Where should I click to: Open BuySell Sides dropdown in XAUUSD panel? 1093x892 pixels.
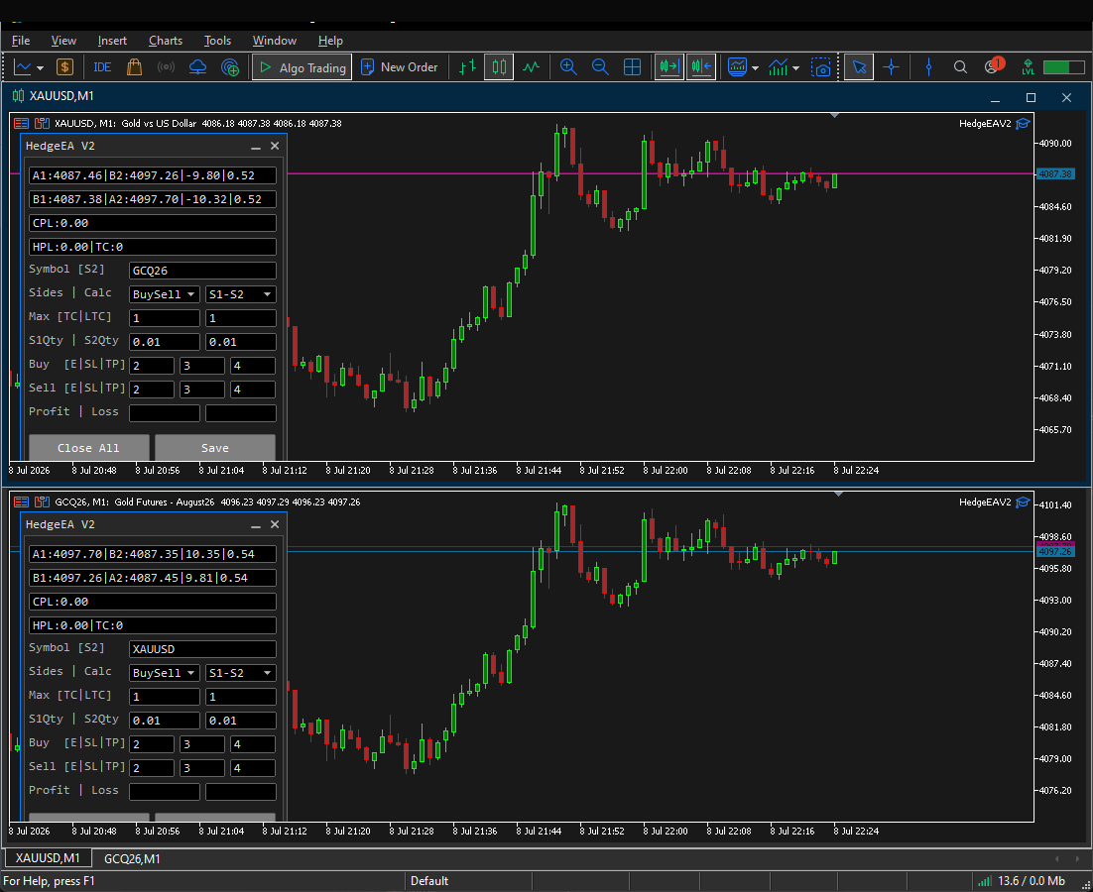[x=165, y=294]
